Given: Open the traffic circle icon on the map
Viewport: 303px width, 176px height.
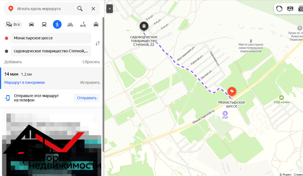Looking at the screenshot, I should (279, 9).
